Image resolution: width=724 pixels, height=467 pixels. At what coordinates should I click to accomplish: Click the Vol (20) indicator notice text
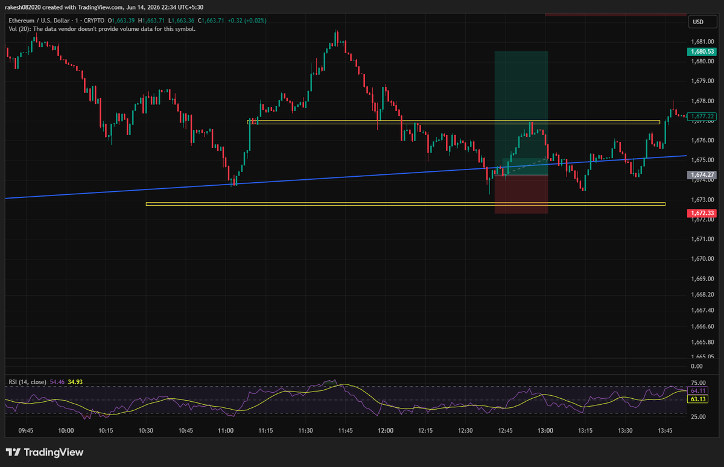(102, 28)
